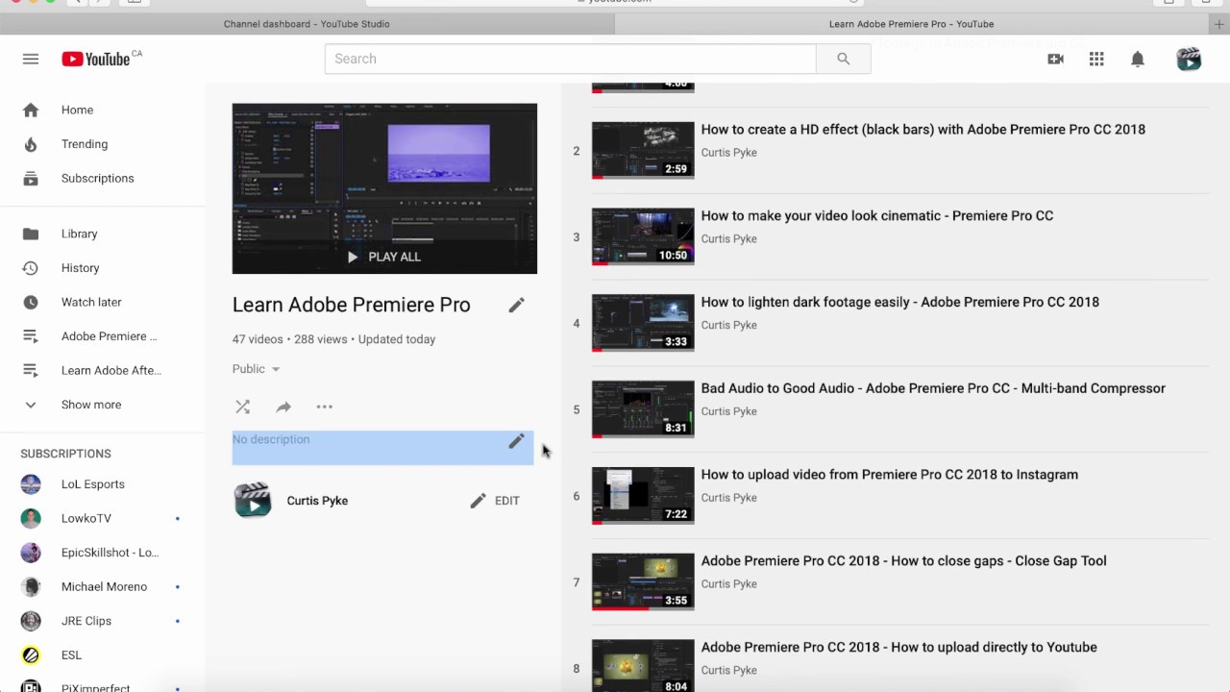Click the title 'How to lighten dark footage easily'
The width and height of the screenshot is (1230, 692).
point(899,302)
